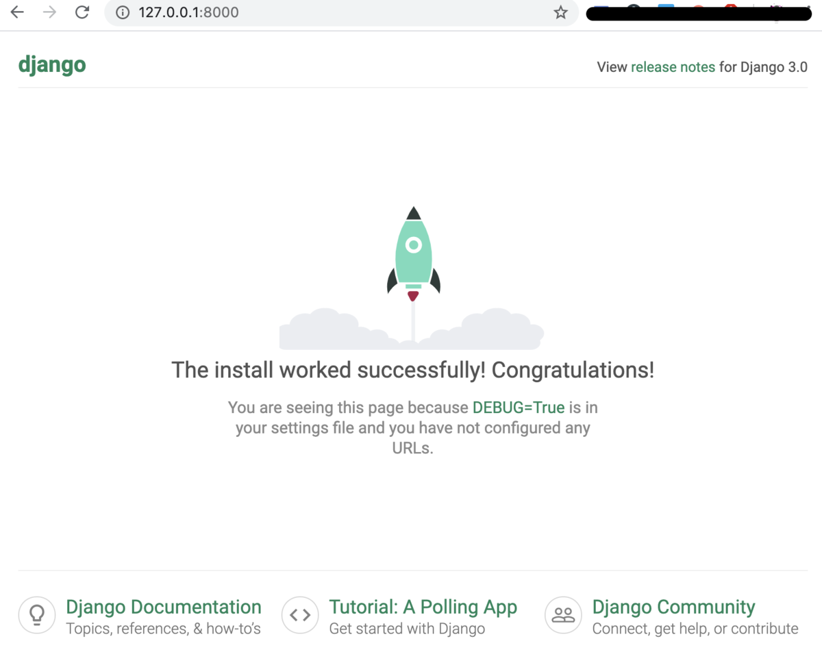Reload the page with refresh icon
The image size is (822, 652).
point(82,12)
